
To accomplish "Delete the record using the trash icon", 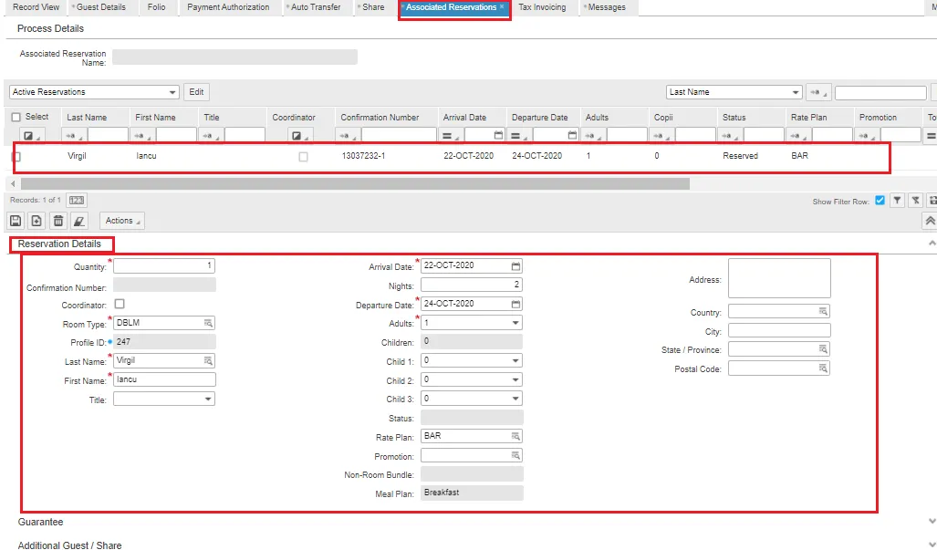I will [58, 221].
